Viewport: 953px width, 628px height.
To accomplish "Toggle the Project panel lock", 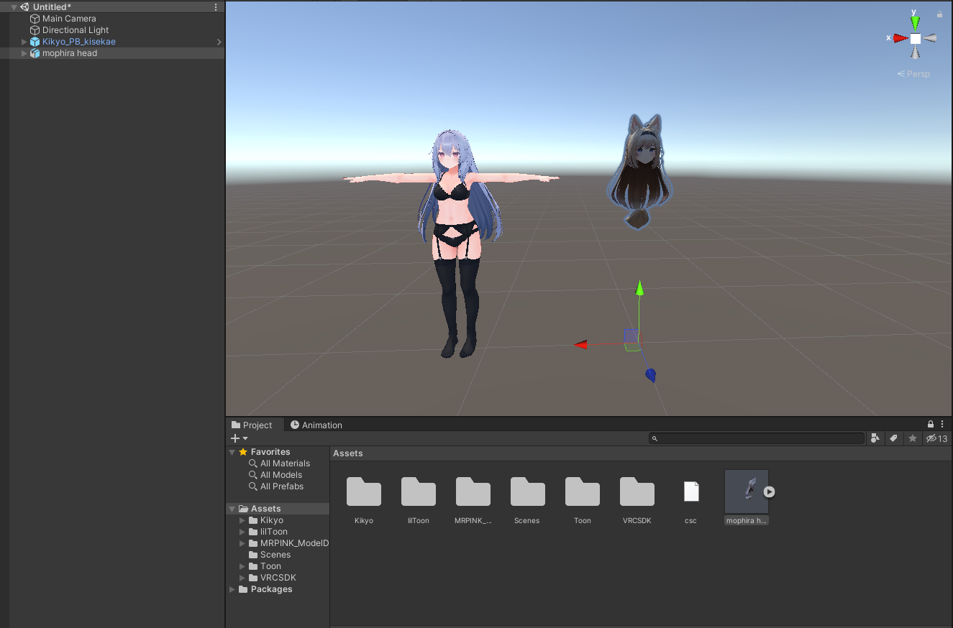I will pyautogui.click(x=931, y=425).
